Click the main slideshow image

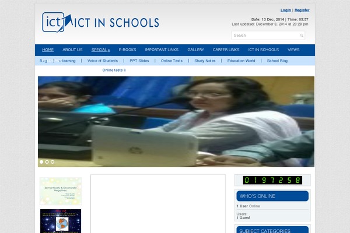pos(176,122)
